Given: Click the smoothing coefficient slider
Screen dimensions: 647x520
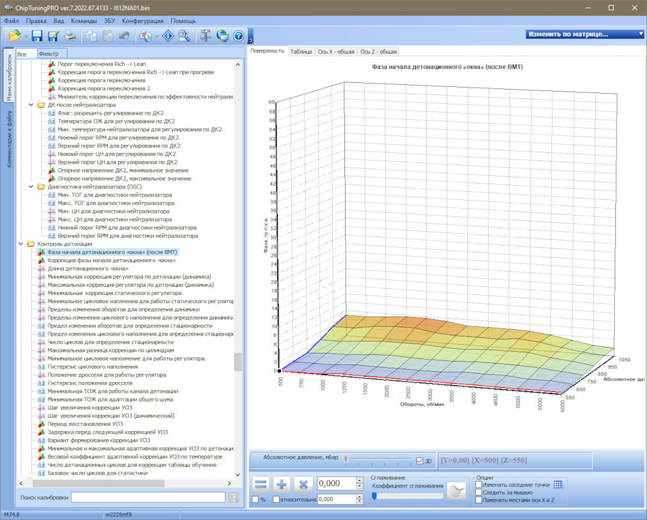Looking at the screenshot, I should 407,496.
